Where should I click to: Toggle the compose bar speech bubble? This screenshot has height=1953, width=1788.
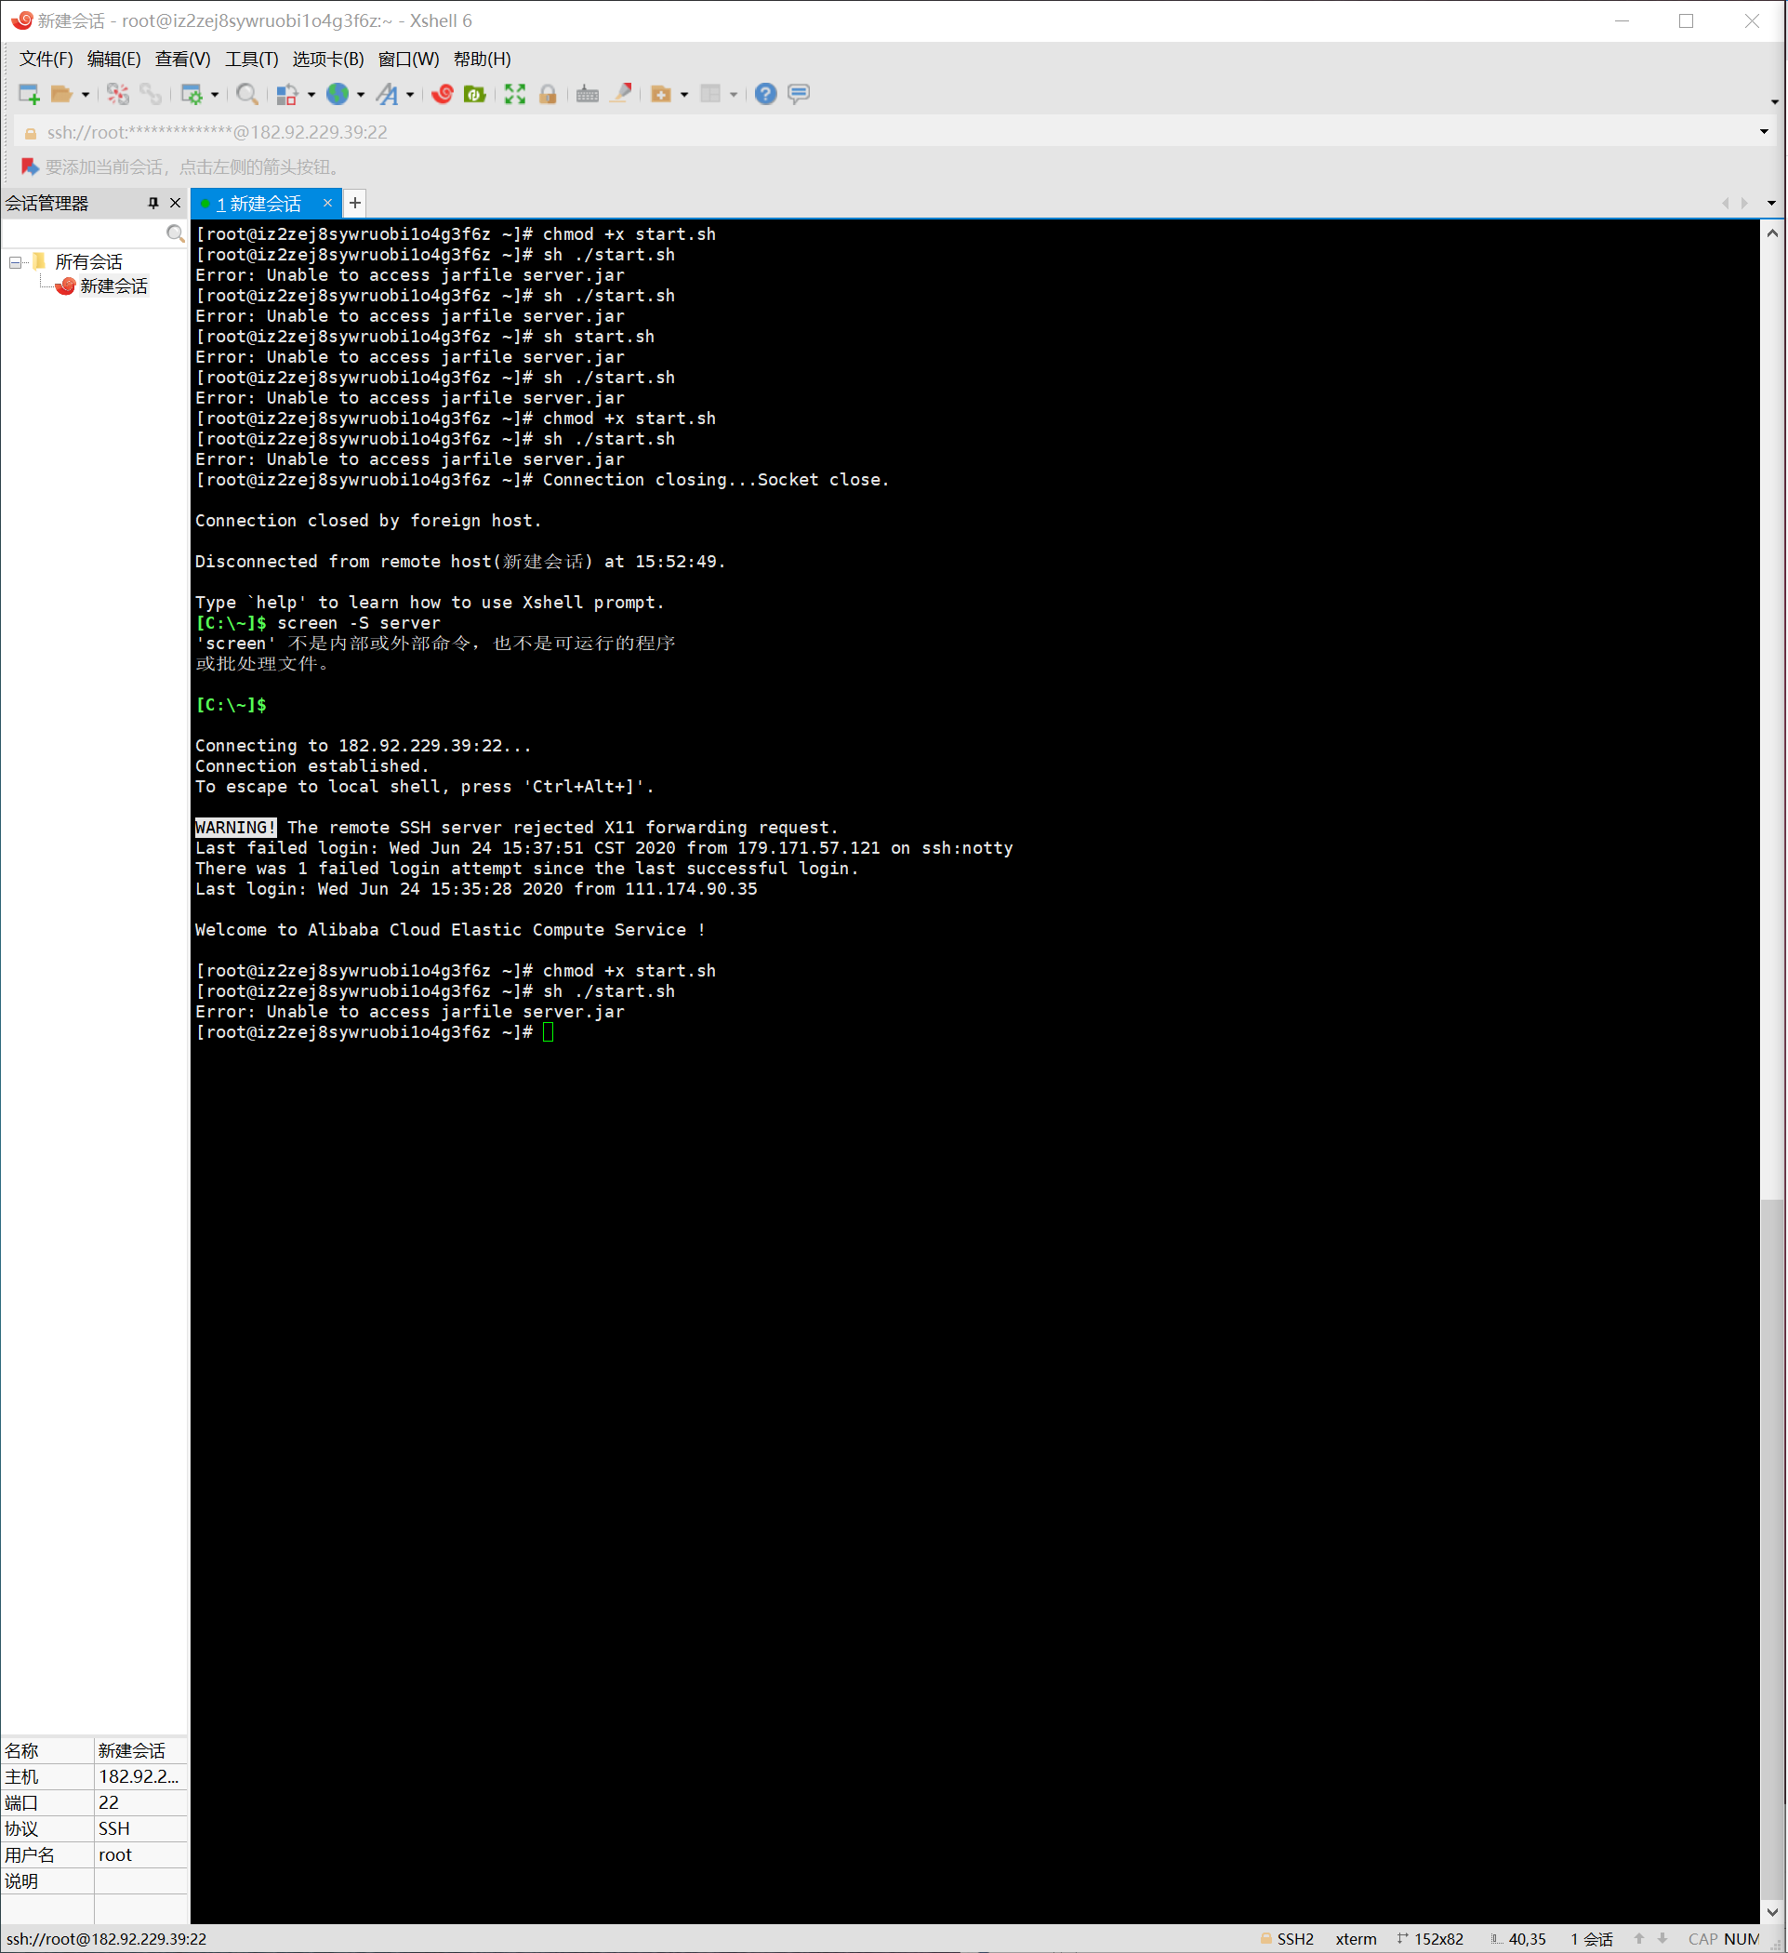point(798,94)
